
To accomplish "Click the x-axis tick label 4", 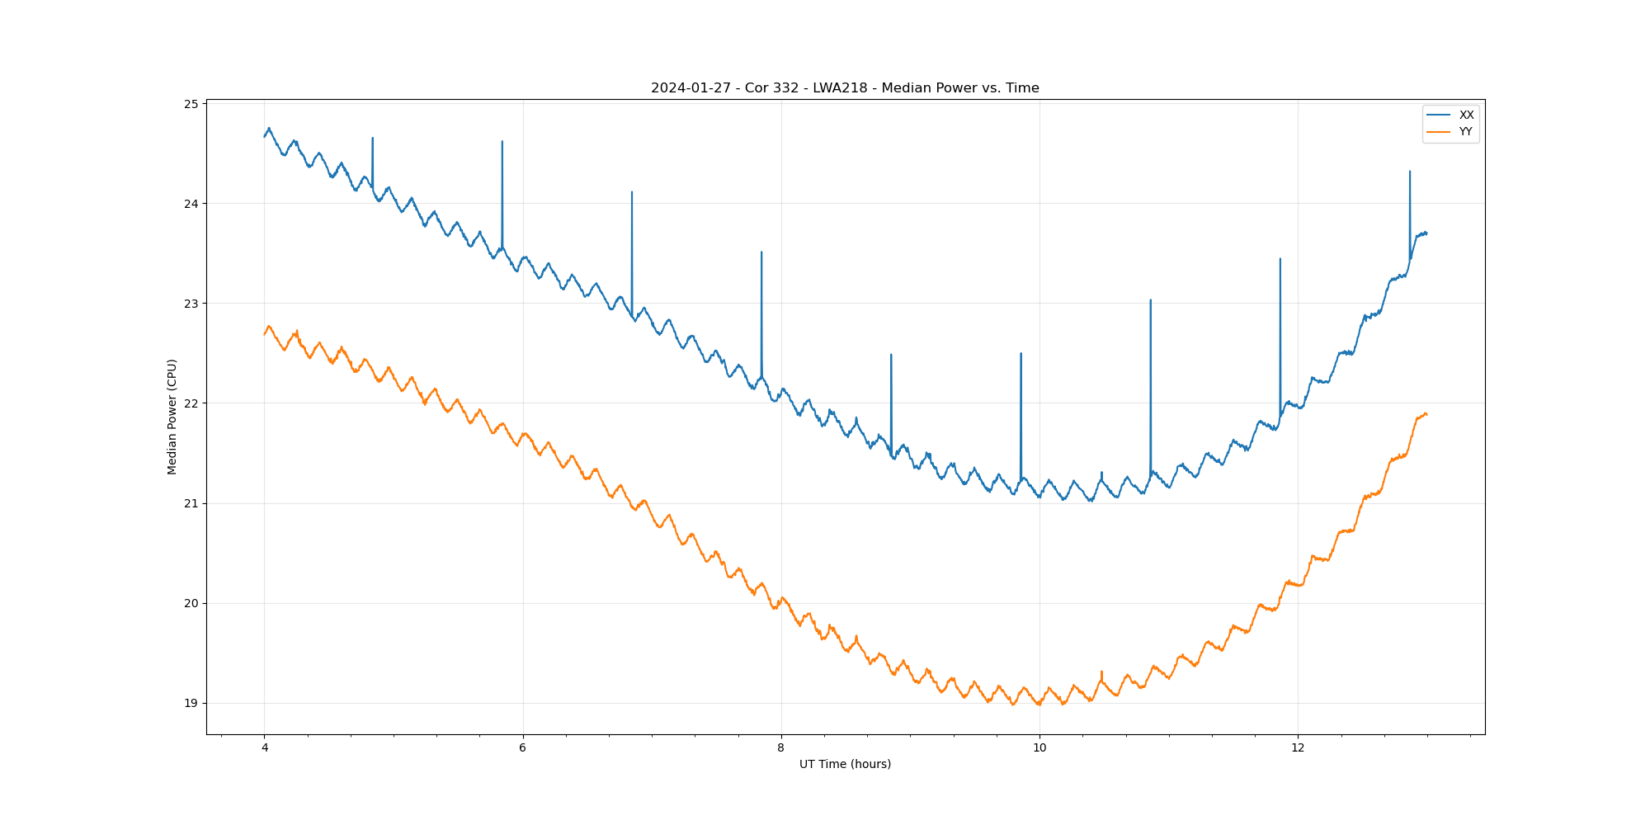I will [265, 748].
